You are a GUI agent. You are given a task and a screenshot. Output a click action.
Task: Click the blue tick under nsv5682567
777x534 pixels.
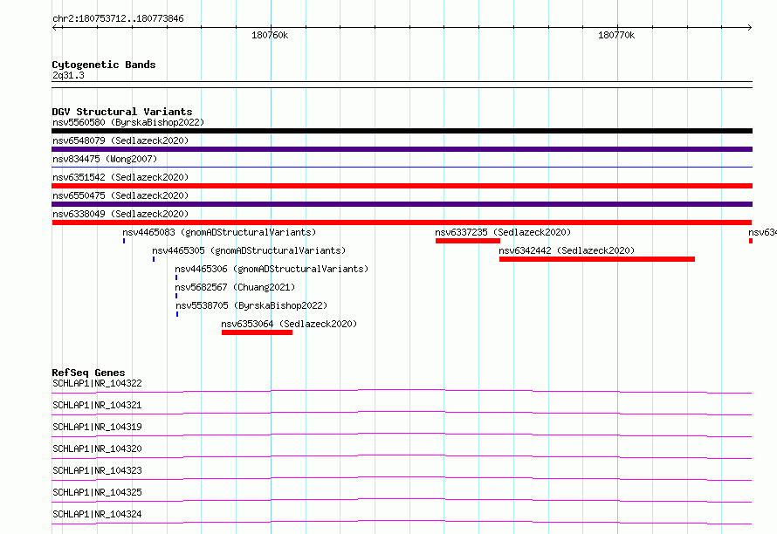tap(176, 296)
